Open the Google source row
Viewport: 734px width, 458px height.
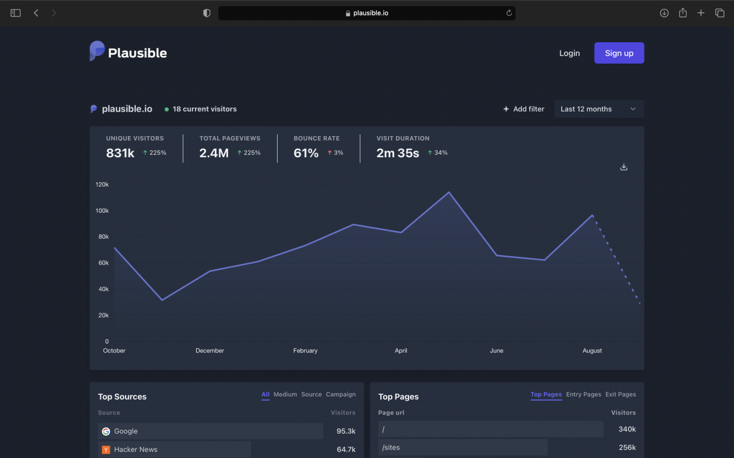(x=226, y=431)
